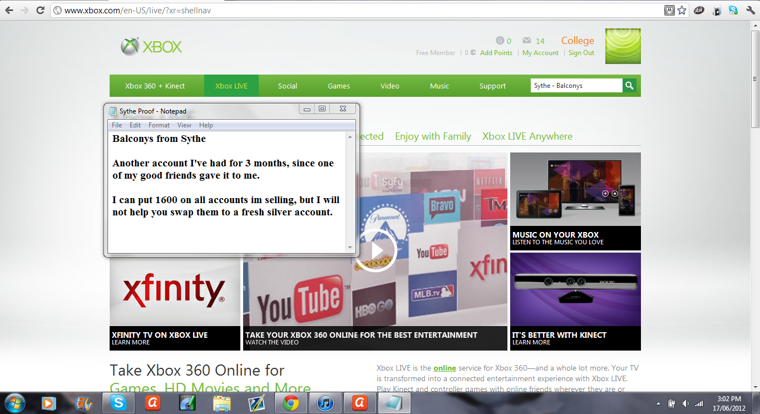Screen dimensions: 760x414
Task: Open the Windows Start menu
Action: 14,402
